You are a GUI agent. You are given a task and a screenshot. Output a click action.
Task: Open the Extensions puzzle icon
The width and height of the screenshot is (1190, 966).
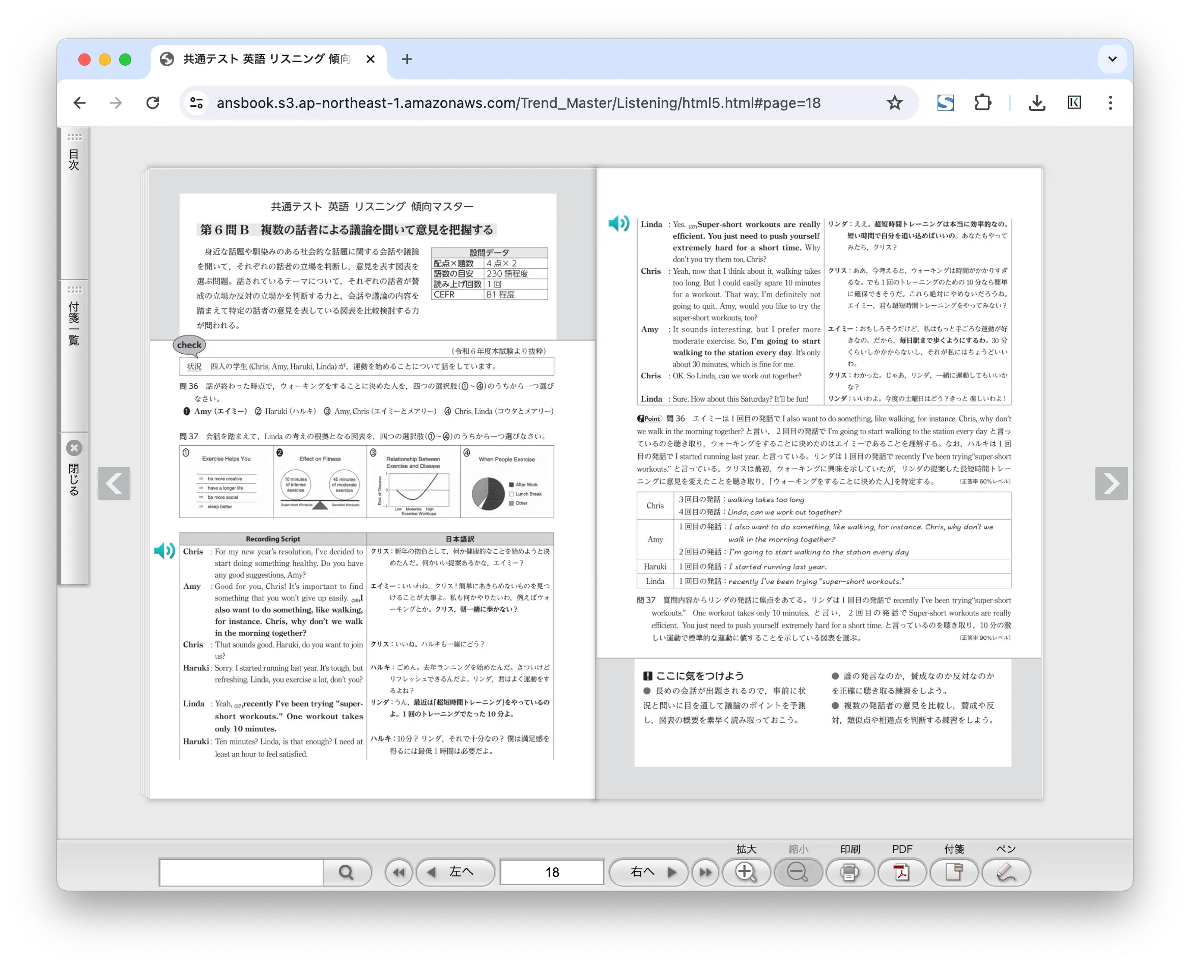pyautogui.click(x=982, y=103)
